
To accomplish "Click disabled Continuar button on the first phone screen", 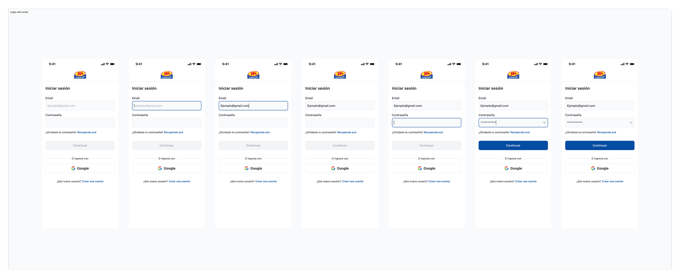I will 80,146.
